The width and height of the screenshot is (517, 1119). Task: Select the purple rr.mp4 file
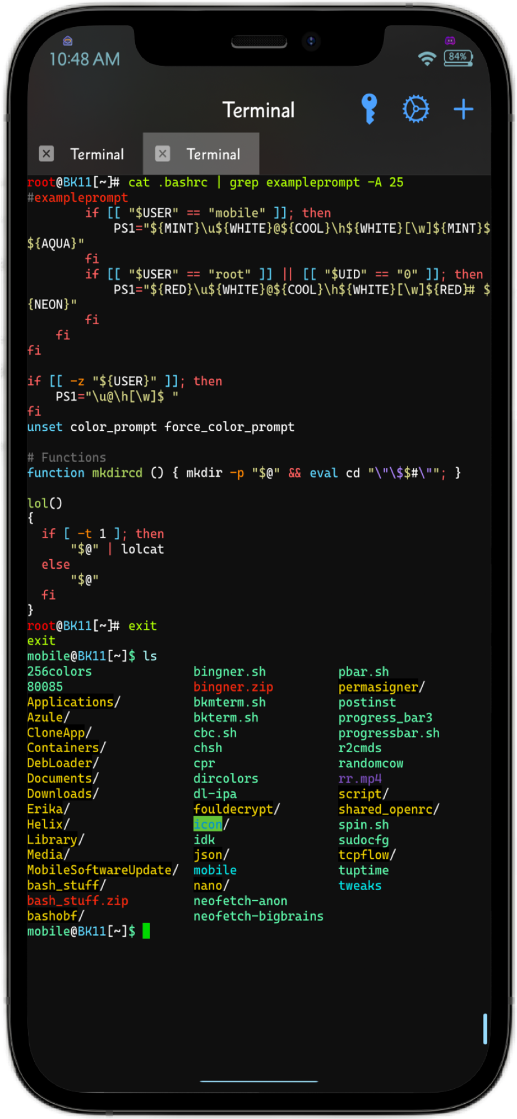(359, 779)
